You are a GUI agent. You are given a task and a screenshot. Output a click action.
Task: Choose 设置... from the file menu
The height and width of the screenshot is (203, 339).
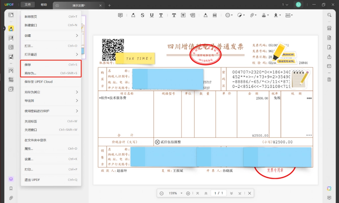click(x=51, y=159)
